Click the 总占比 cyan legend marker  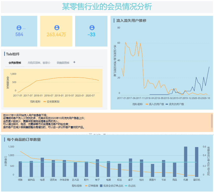coord(126,186)
